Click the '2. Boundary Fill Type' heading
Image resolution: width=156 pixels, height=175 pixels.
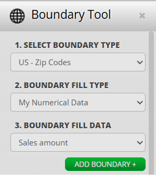point(62,85)
